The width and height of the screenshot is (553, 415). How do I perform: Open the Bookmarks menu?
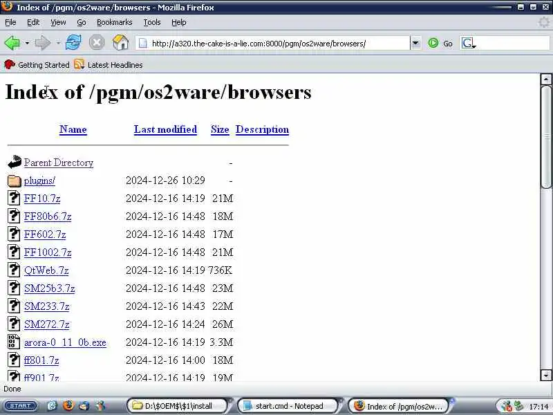(x=115, y=22)
